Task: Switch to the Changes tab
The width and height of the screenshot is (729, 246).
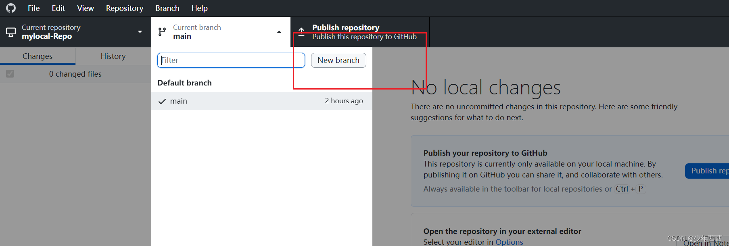Action: [38, 56]
